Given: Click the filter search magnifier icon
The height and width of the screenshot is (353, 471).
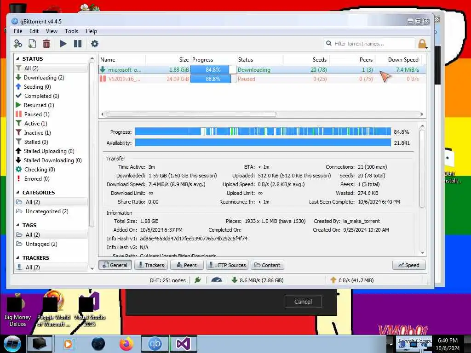Looking at the screenshot, I should tap(328, 44).
